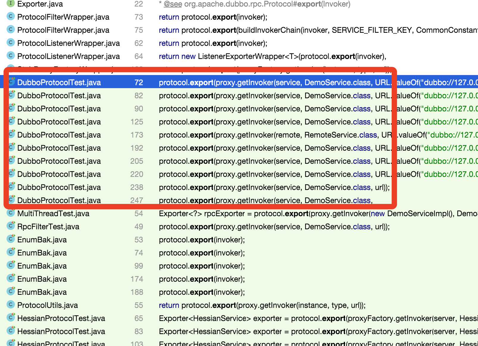Select DubboProtocolTest.java result at line 238

point(239,187)
